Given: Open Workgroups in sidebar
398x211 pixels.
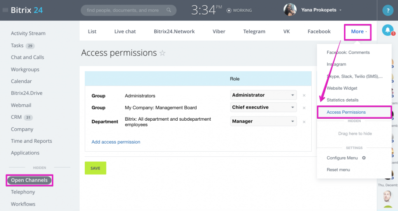Looking at the screenshot, I should pyautogui.click(x=25, y=69).
